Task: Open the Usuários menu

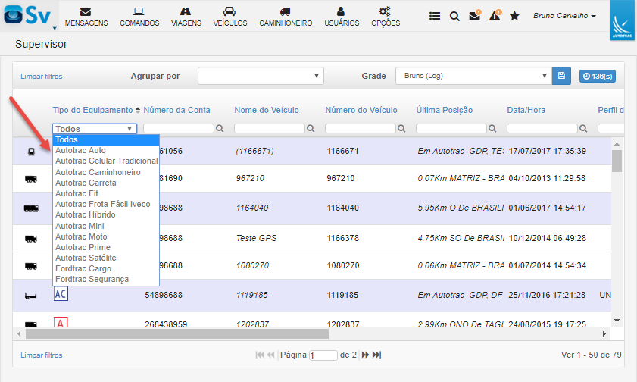Action: click(x=342, y=17)
